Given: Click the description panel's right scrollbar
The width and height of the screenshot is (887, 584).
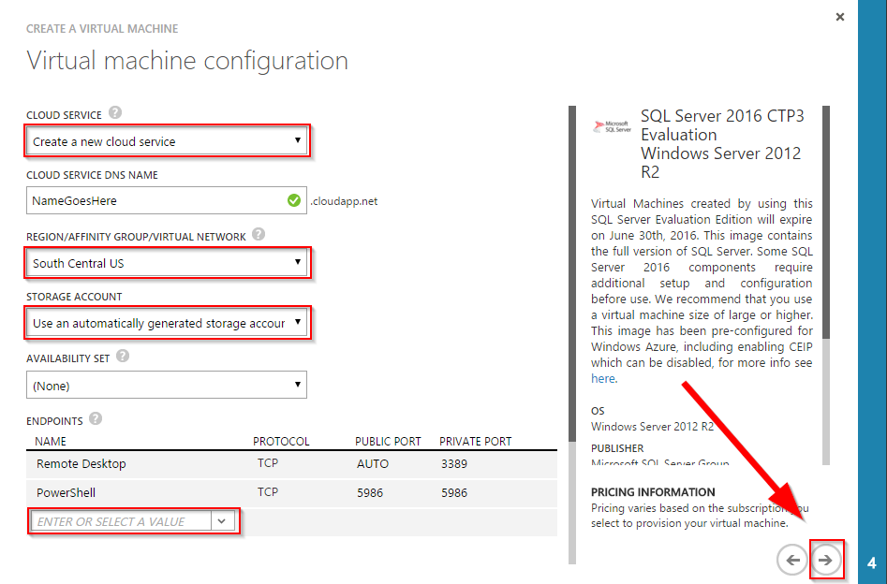Looking at the screenshot, I should coord(826,285).
